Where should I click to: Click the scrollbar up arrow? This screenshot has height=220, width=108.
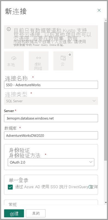click(106, 20)
